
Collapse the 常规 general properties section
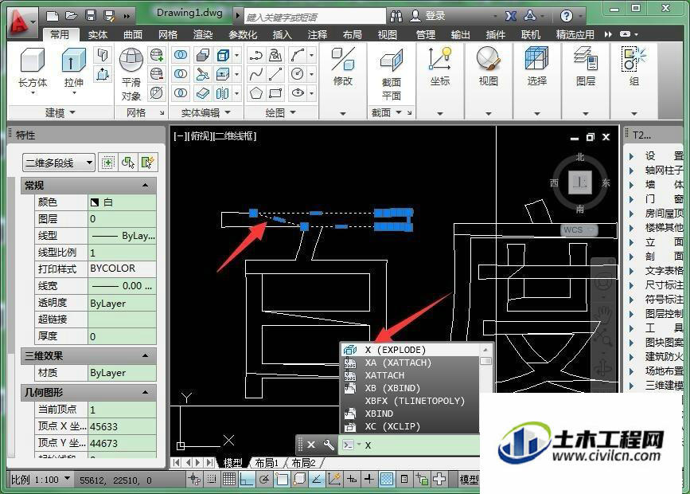pos(145,186)
